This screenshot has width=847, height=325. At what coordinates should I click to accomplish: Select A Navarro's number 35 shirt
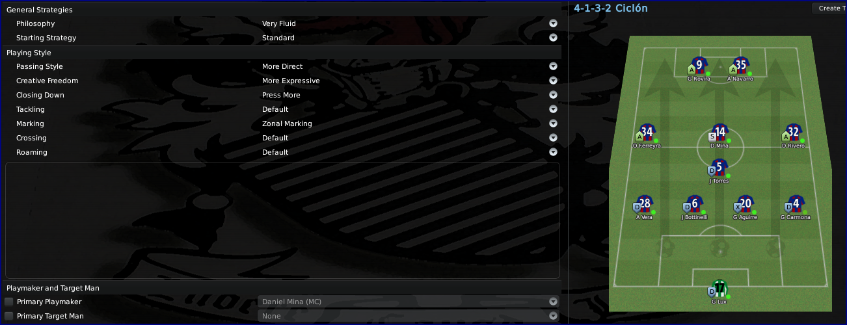coord(740,66)
